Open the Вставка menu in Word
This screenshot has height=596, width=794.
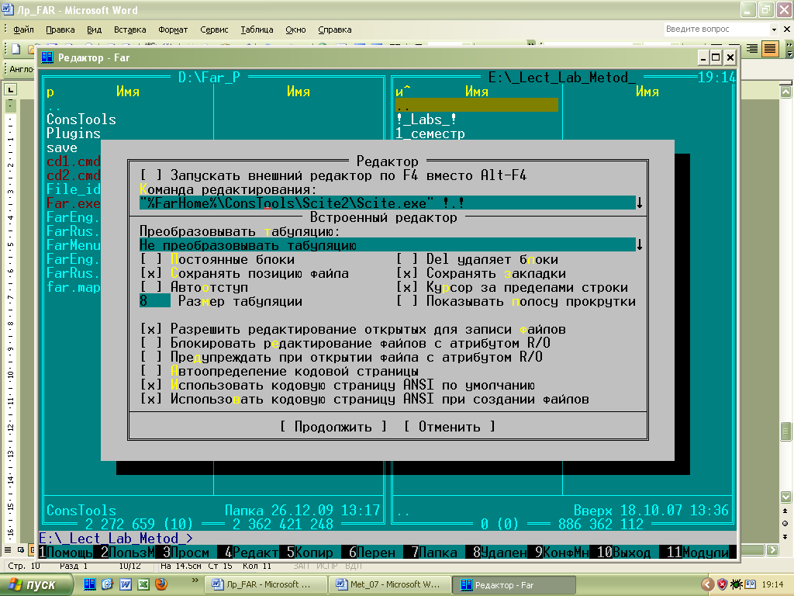pos(130,29)
